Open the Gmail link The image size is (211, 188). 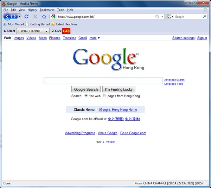[x=83, y=38]
